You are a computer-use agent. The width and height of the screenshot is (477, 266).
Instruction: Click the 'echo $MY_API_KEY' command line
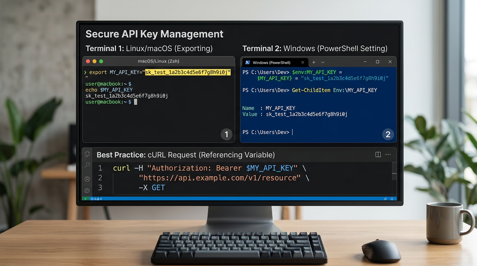coord(109,90)
